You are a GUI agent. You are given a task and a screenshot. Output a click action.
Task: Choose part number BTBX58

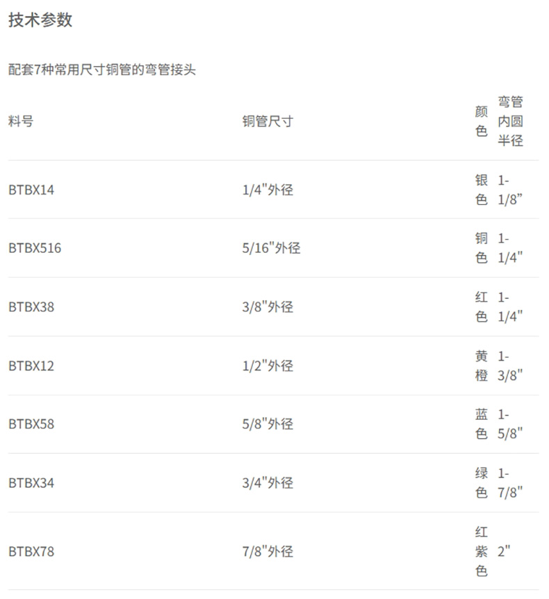(x=31, y=424)
